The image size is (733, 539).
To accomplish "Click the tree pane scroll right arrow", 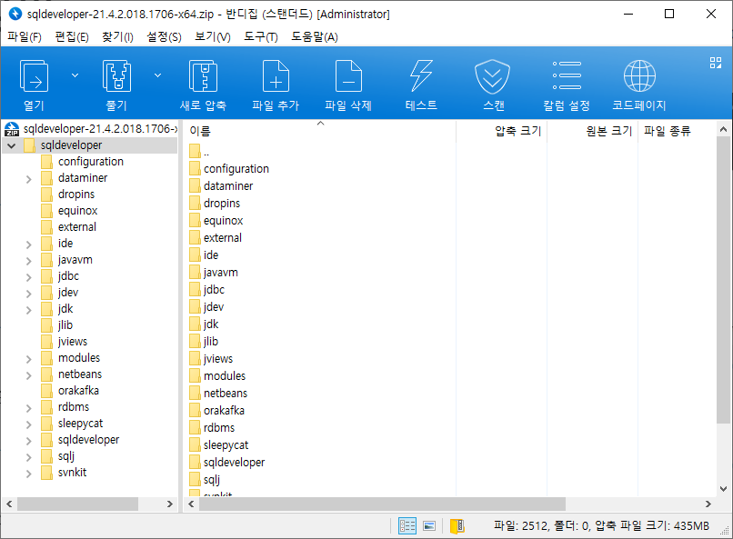I will pyautogui.click(x=170, y=504).
